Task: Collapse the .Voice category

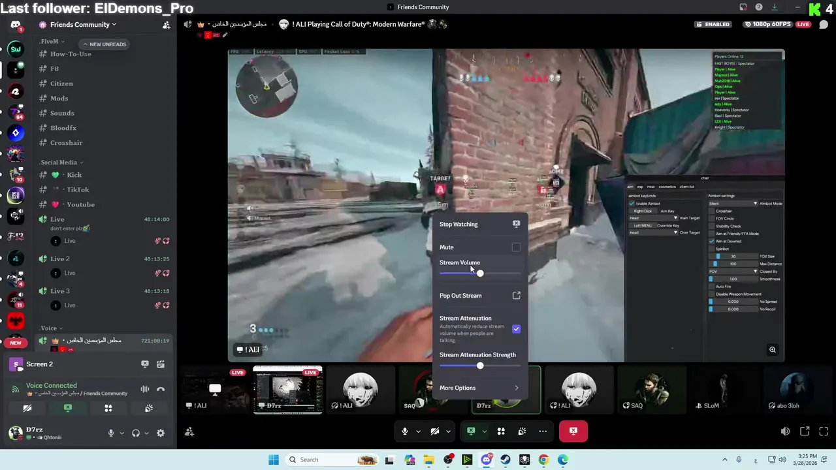Action: click(51, 328)
